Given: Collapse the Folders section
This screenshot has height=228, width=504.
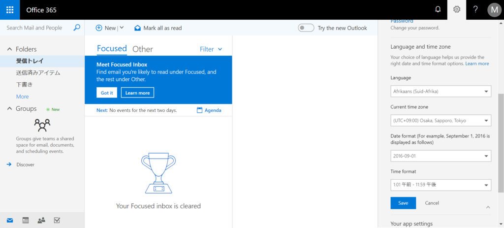Looking at the screenshot, I should coord(9,49).
